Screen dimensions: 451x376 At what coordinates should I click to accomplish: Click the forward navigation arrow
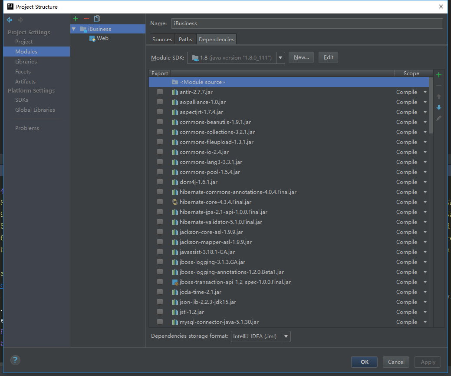coord(20,20)
